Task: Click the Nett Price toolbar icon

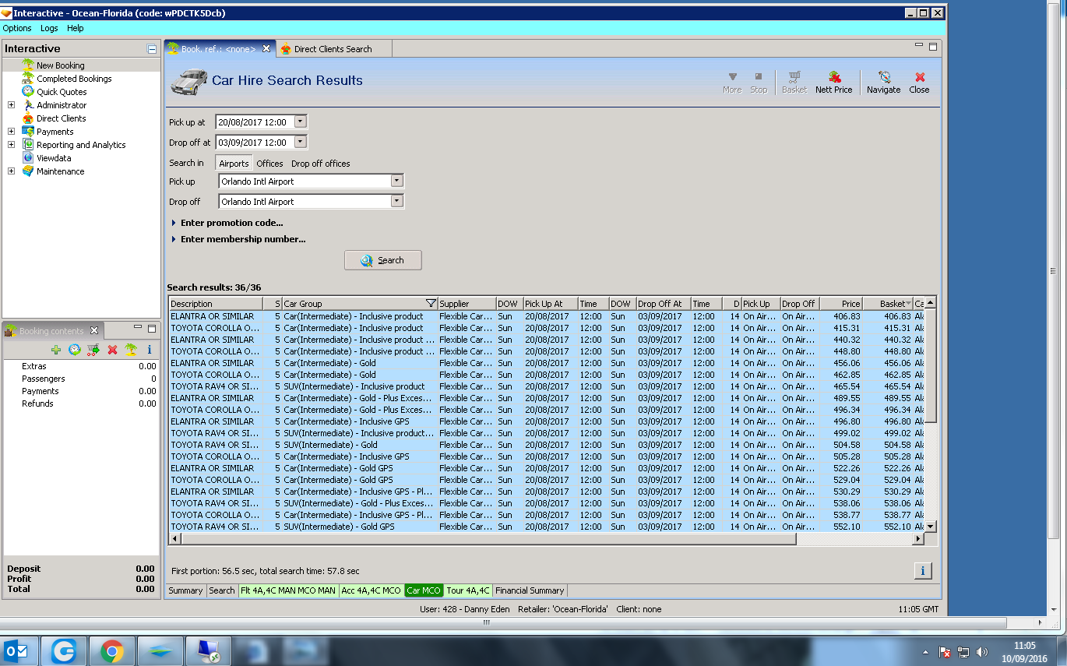Action: 833,81
